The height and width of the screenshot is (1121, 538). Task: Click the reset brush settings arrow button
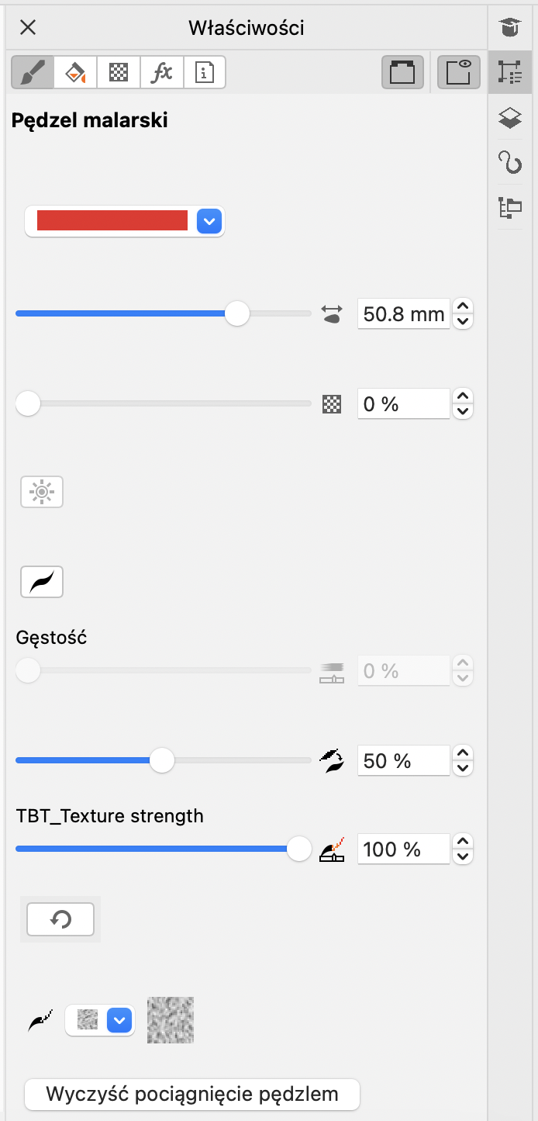(60, 919)
